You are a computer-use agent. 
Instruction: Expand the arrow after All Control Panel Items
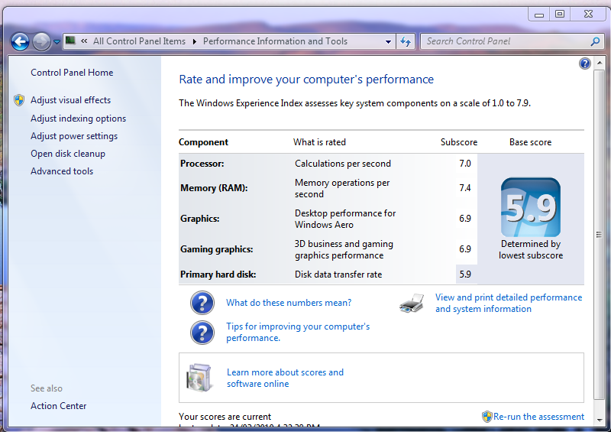[194, 41]
